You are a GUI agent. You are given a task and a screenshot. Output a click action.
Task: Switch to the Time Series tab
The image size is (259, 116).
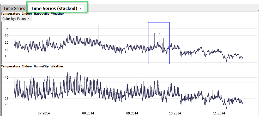click(x=14, y=8)
